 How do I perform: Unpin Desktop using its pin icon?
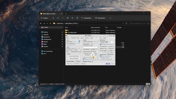pos(62,32)
